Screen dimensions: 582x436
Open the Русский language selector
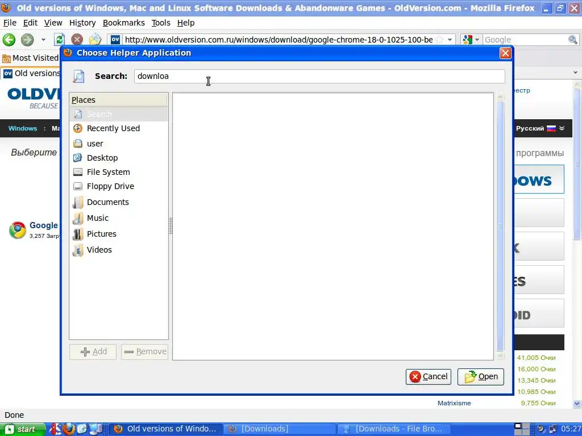(x=540, y=129)
